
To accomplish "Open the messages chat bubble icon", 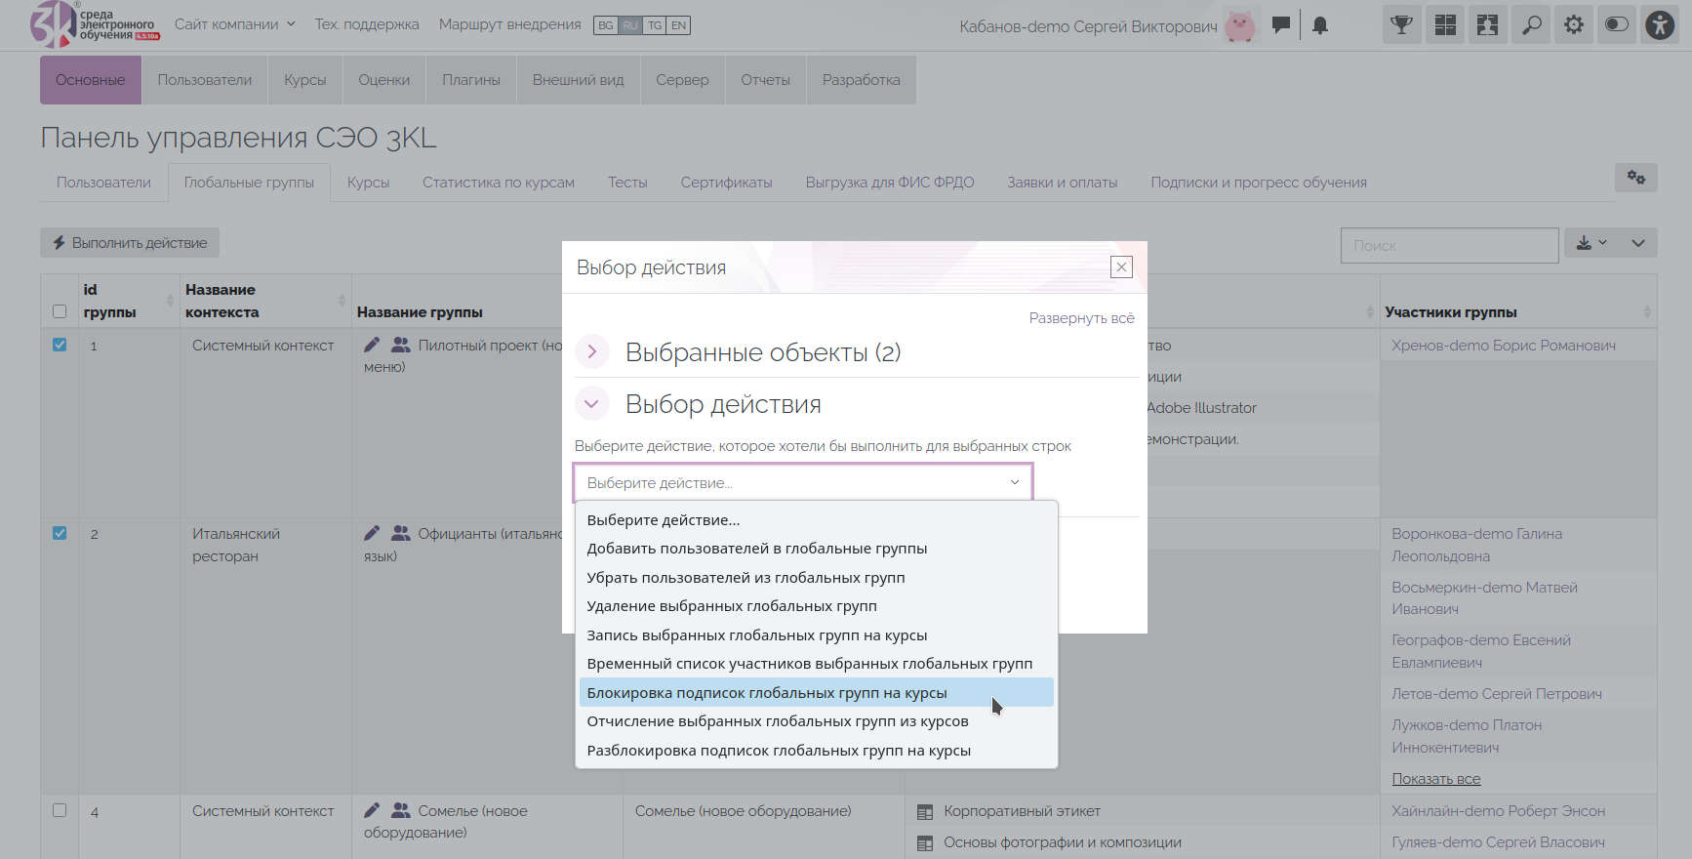I will tap(1281, 25).
